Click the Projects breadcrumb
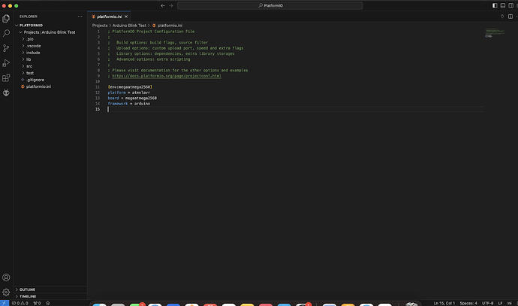Image resolution: width=518 pixels, height=306 pixels. (100, 26)
